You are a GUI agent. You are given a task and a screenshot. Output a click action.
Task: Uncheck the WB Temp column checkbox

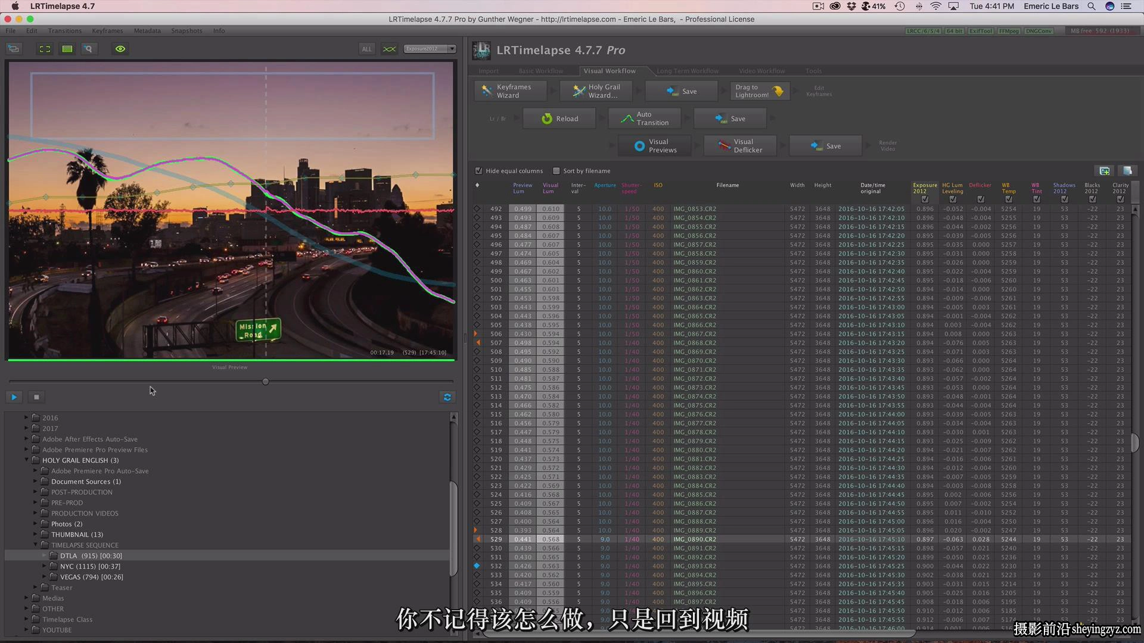coord(1009,199)
